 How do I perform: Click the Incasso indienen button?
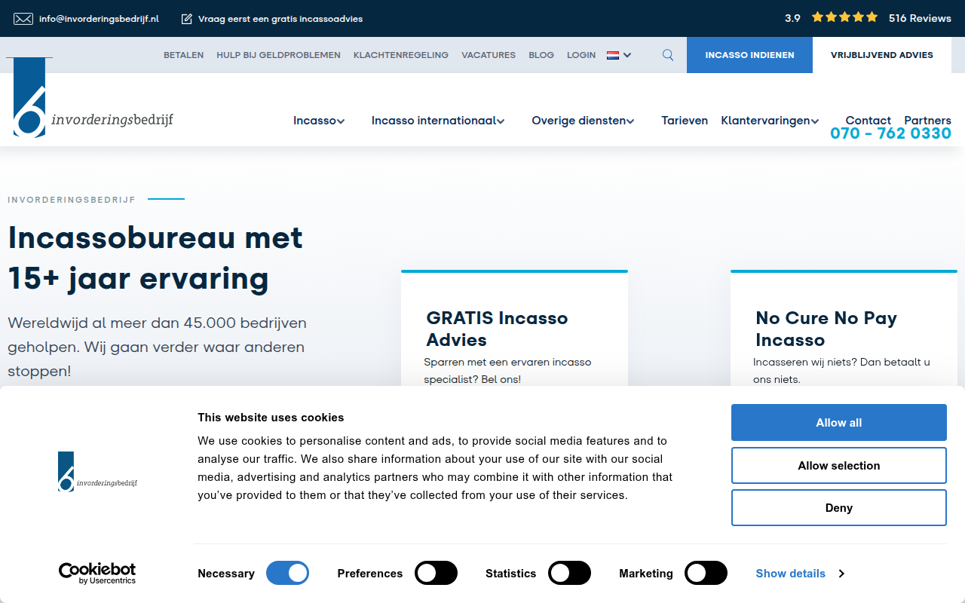[749, 55]
